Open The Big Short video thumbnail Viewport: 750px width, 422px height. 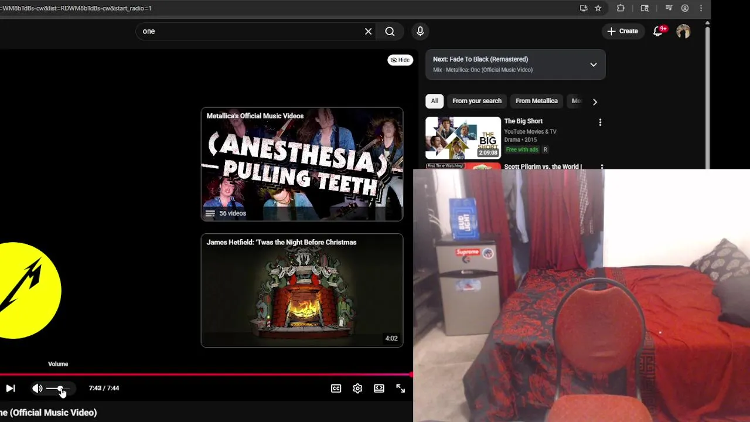463,138
